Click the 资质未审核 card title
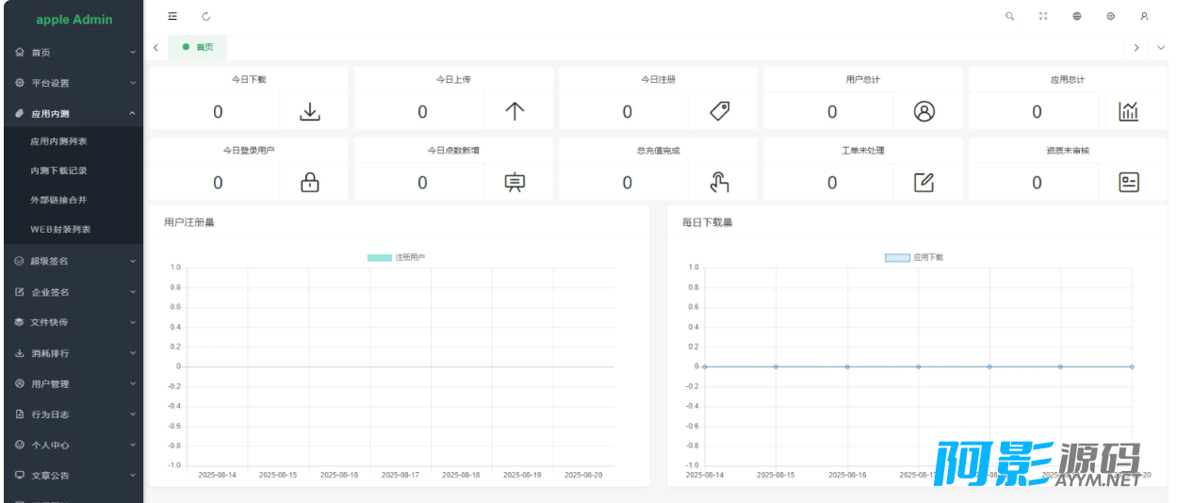The height and width of the screenshot is (503, 1177). coord(1068,151)
